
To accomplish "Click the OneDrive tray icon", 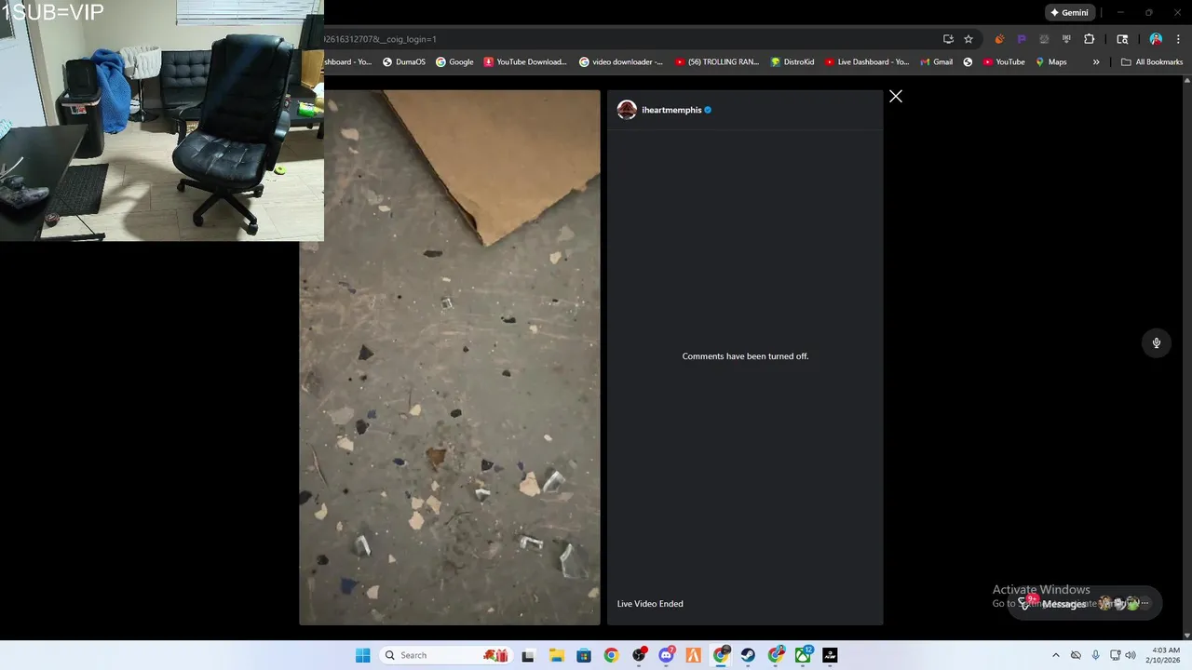I will click(x=1076, y=655).
